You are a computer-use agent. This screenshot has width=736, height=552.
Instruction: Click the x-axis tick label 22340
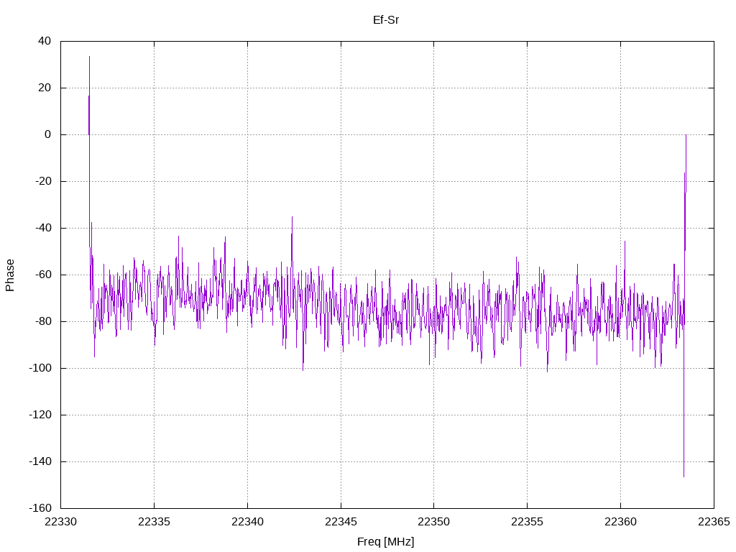[247, 522]
